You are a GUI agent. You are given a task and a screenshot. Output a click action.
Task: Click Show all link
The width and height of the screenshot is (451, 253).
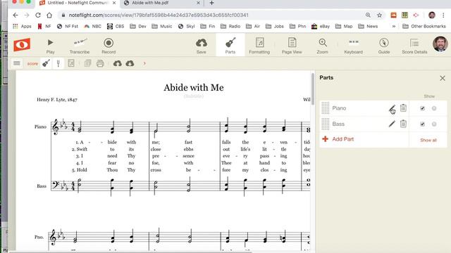pyautogui.click(x=428, y=140)
